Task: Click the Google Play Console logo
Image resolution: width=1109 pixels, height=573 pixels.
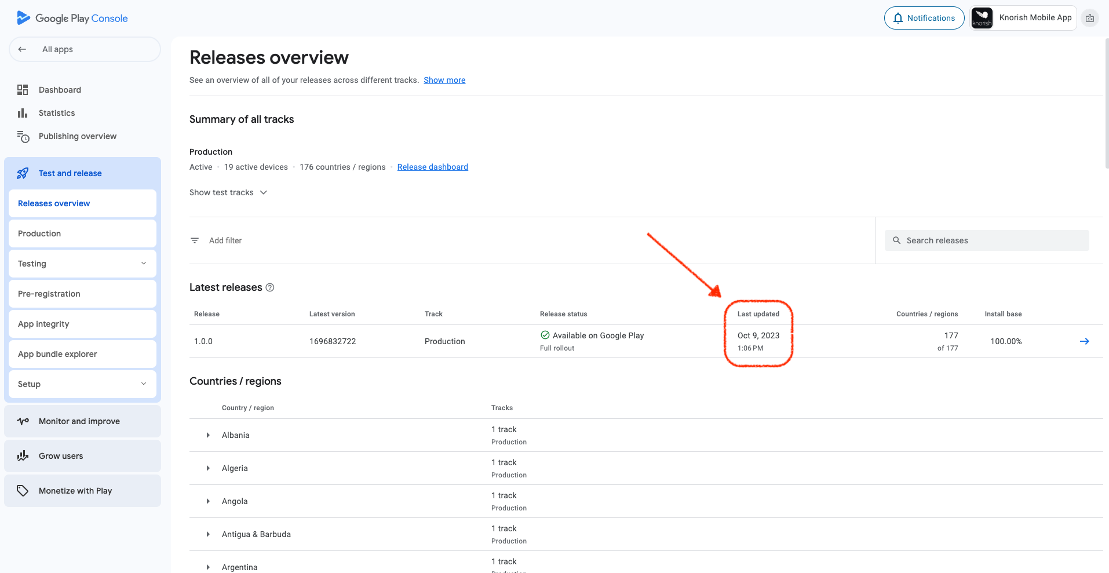Action: [72, 18]
